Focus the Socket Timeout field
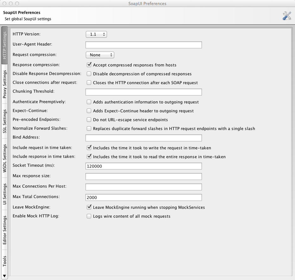 (143, 166)
